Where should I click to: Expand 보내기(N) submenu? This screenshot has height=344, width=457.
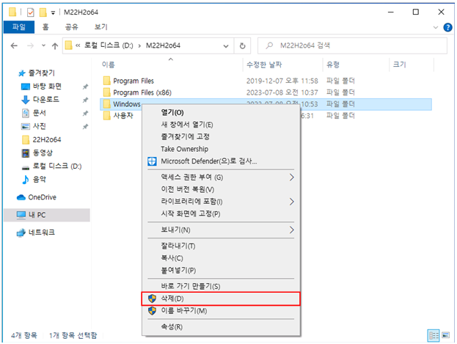pos(221,230)
